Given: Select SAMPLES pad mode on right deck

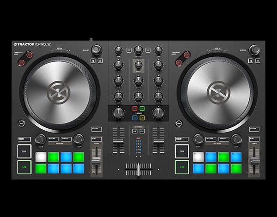Looking at the screenshot, I should [x=224, y=139].
